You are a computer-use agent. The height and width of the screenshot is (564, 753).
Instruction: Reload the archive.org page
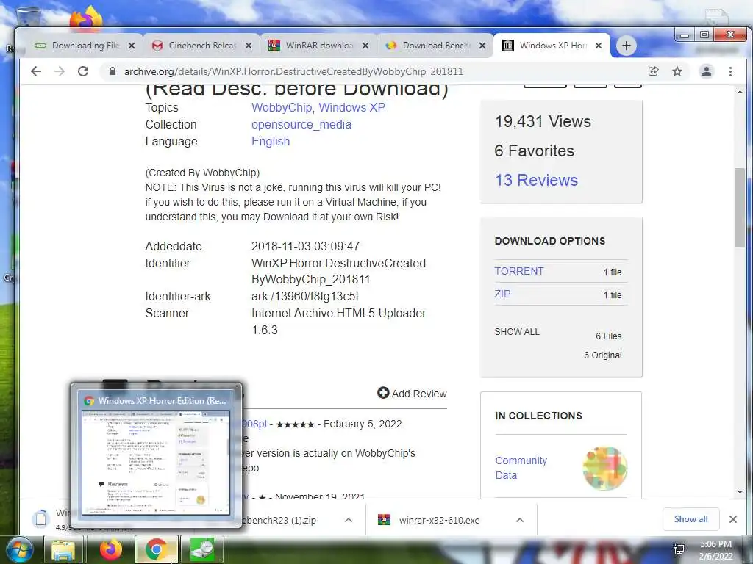point(83,71)
